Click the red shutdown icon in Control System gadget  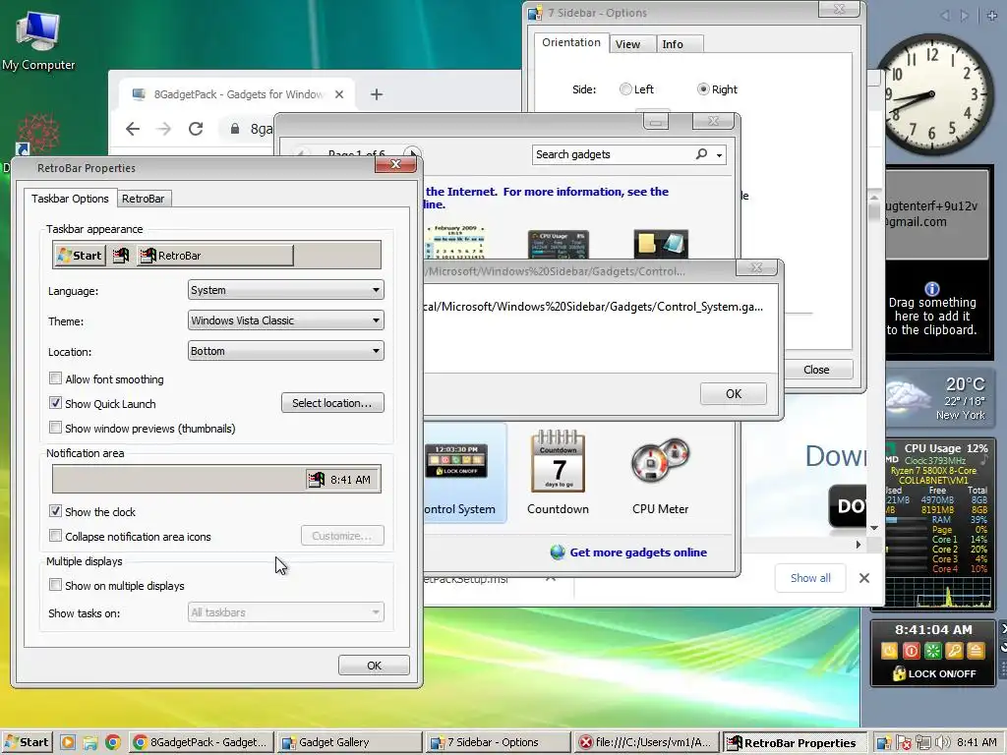pos(911,651)
